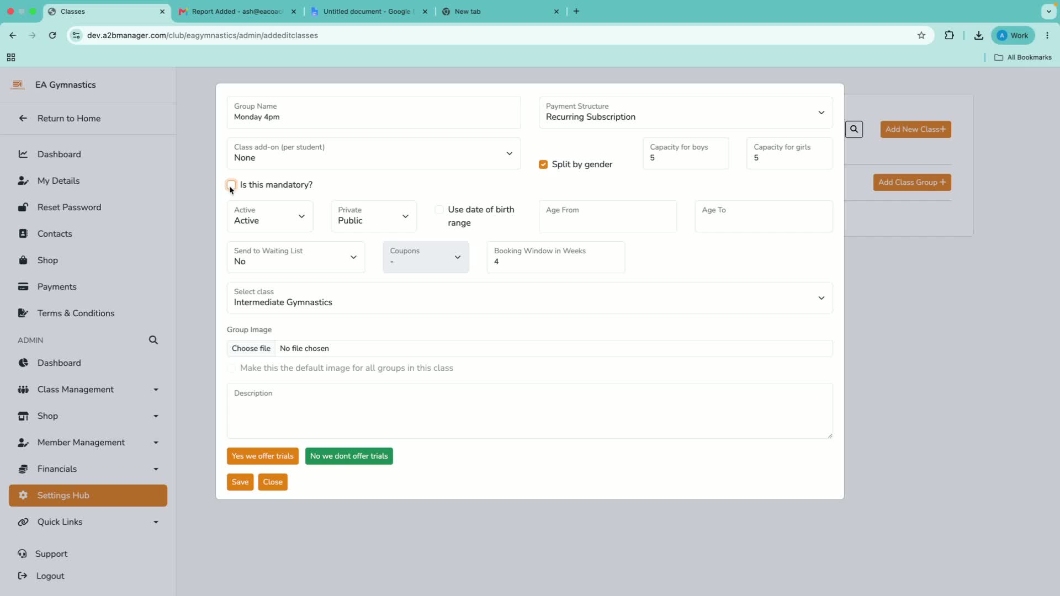Open the browser Extensions puzzle icon
This screenshot has width=1060, height=596.
949,35
